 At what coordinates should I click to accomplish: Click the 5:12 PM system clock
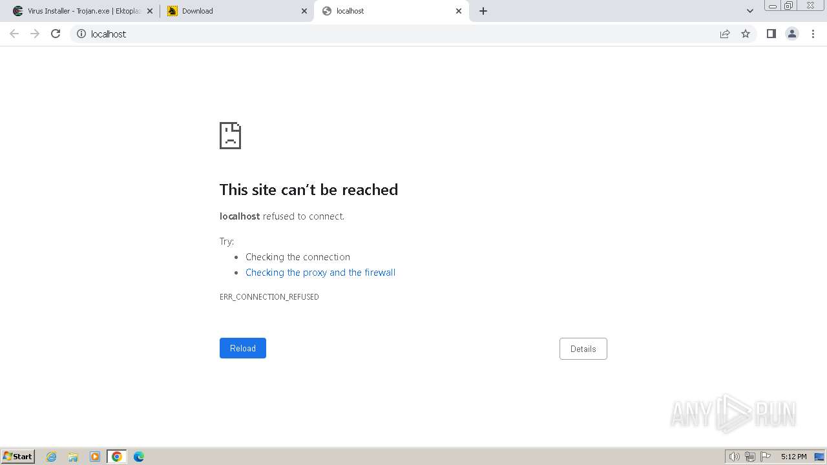point(793,457)
